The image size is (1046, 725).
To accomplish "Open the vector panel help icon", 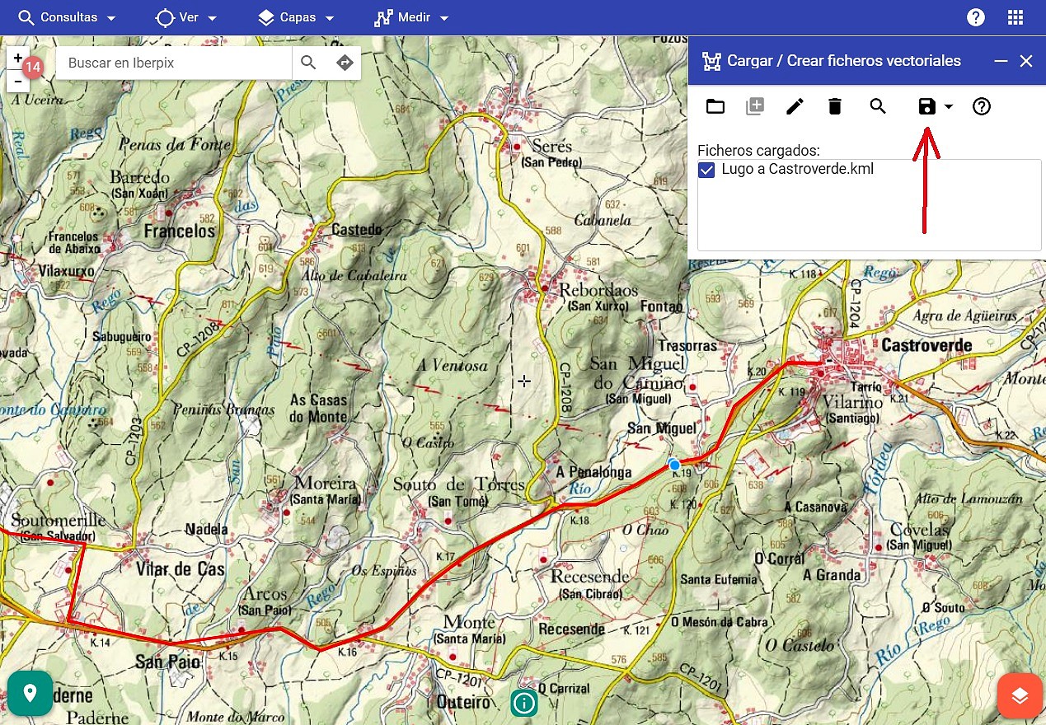I will (981, 106).
